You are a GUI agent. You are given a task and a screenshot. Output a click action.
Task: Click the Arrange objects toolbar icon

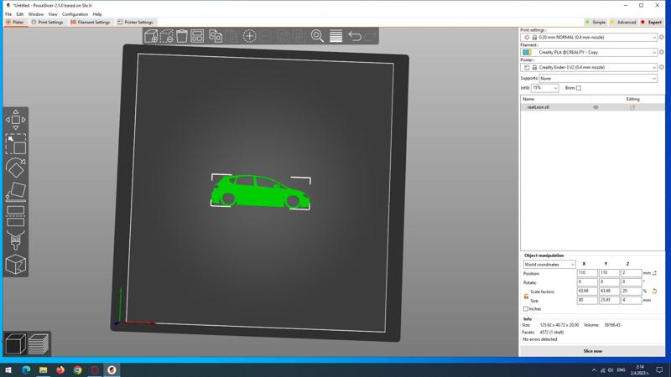pos(197,36)
